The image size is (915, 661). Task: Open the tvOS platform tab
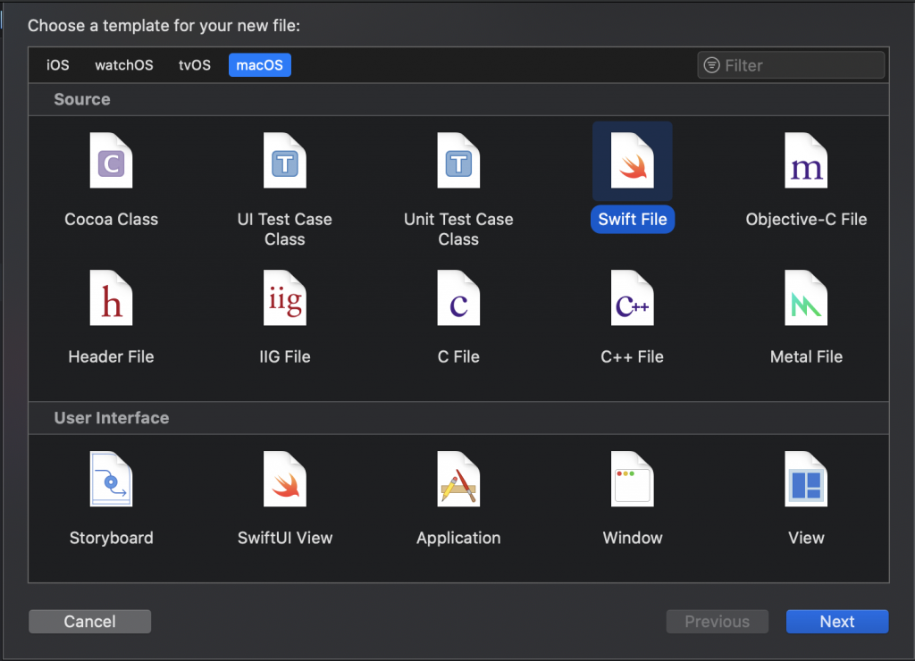194,64
